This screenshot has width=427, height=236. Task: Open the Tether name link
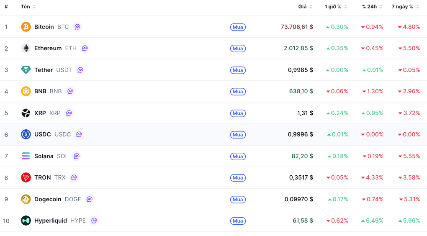(x=44, y=70)
